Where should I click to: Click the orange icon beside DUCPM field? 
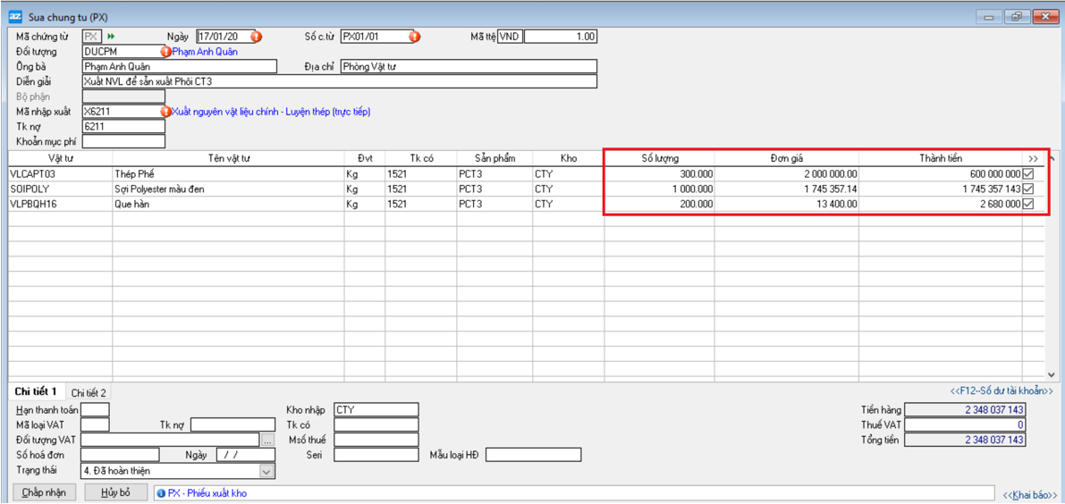point(165,52)
